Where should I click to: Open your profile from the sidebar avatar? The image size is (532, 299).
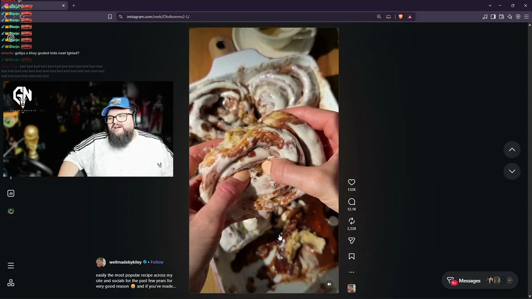[11, 211]
